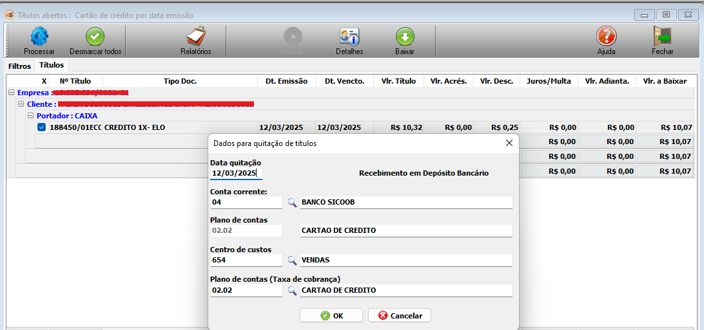Open Detalhes info icon in toolbar
The height and width of the screenshot is (330, 704).
click(349, 37)
